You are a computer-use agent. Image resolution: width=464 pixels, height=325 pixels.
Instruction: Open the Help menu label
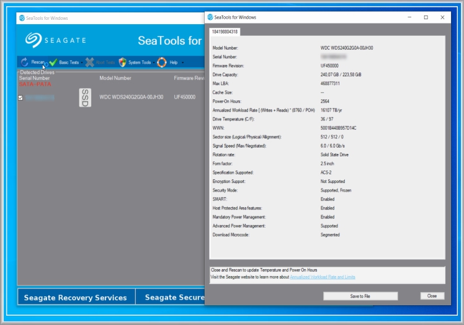pos(174,63)
